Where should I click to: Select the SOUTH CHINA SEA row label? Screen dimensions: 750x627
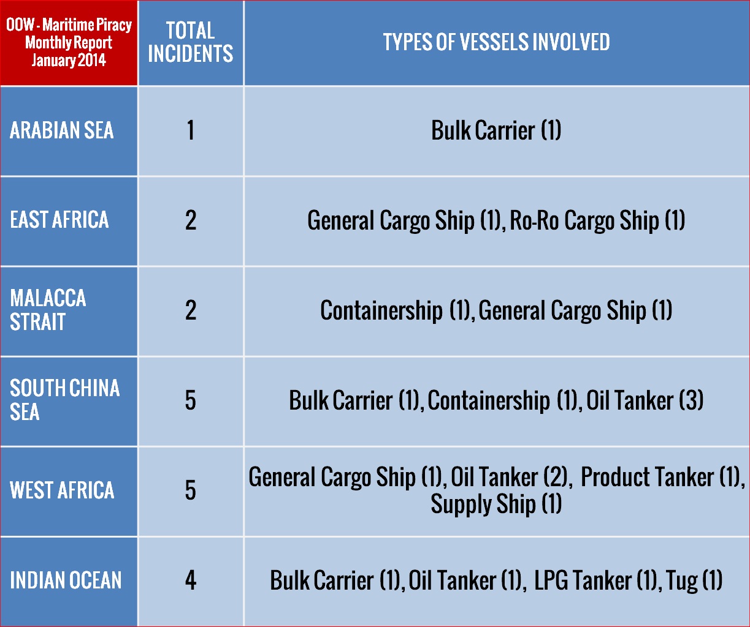(64, 400)
